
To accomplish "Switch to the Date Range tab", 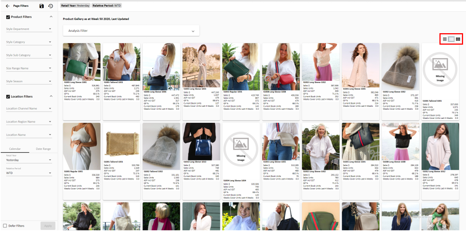I will click(43, 149).
